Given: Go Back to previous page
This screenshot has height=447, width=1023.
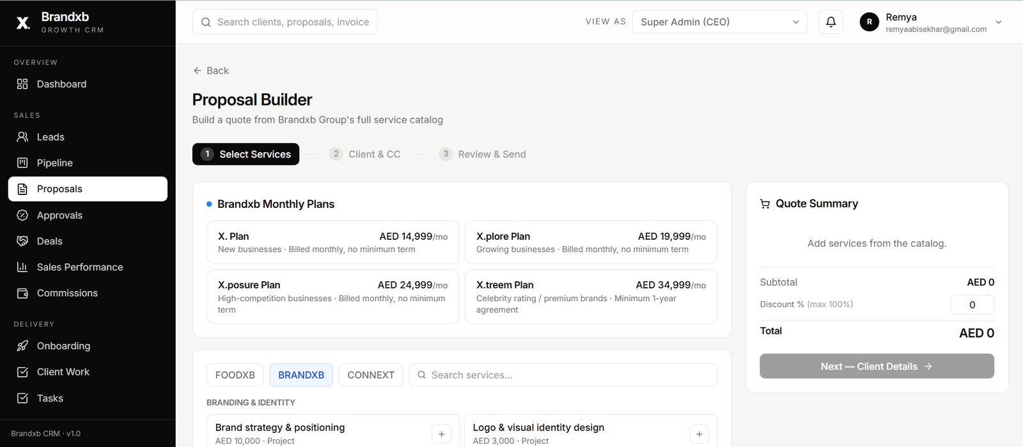Looking at the screenshot, I should pos(211,70).
